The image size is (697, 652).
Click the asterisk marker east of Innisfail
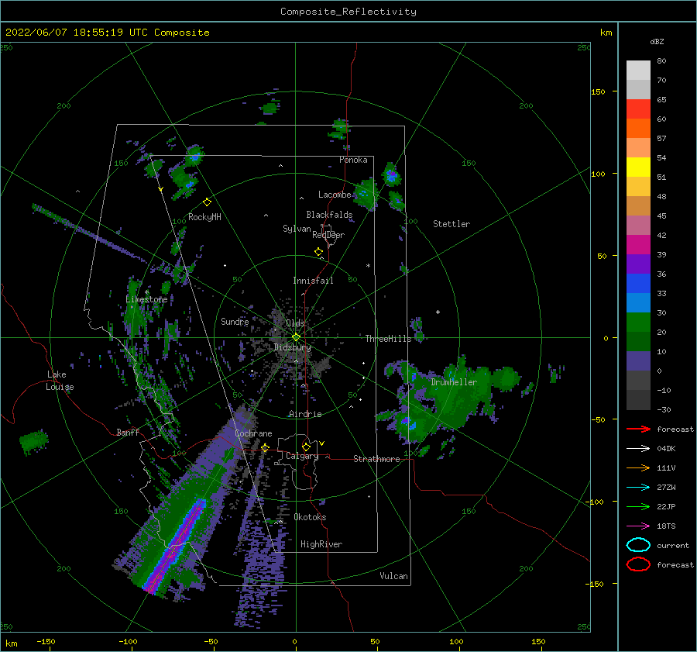pyautogui.click(x=368, y=266)
